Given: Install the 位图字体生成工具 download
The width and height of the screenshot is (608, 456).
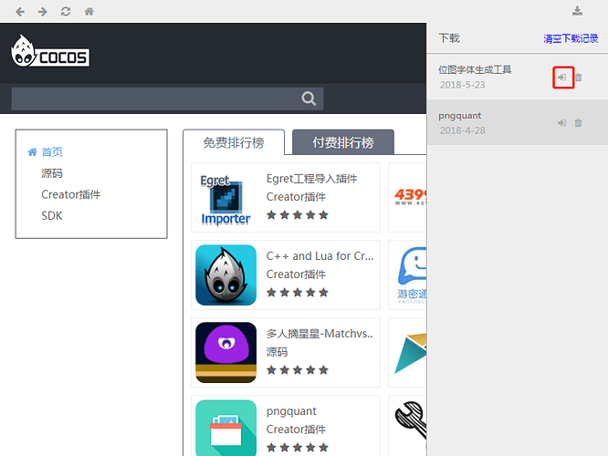Looking at the screenshot, I should pyautogui.click(x=561, y=78).
